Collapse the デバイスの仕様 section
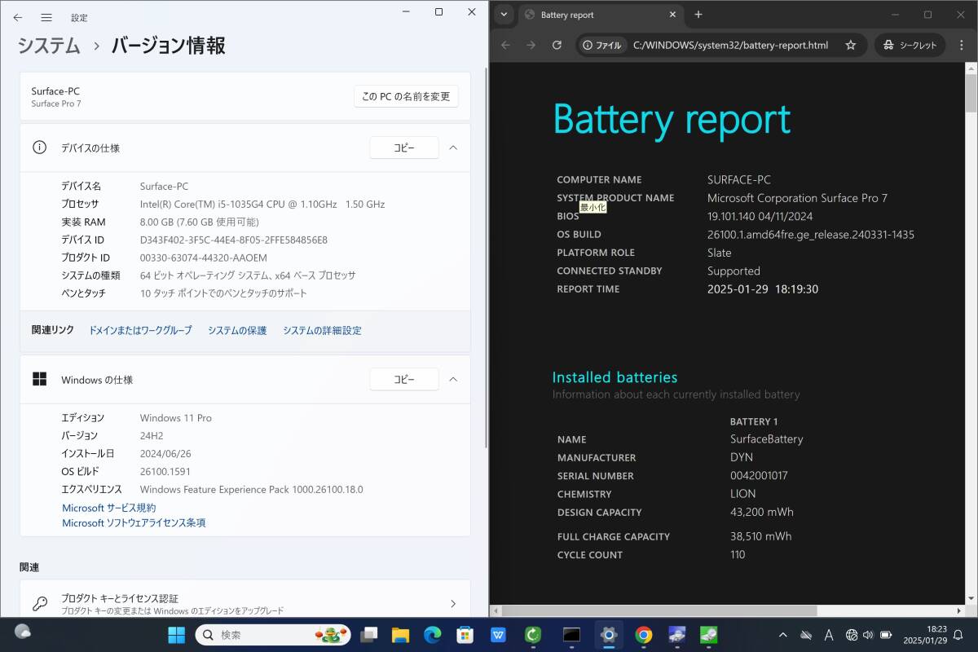Screen dimensions: 978x652 [x=454, y=148]
